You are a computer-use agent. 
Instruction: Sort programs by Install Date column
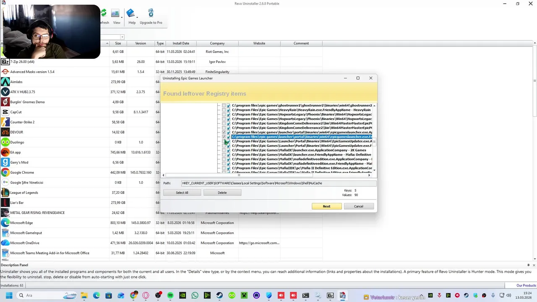(181, 43)
